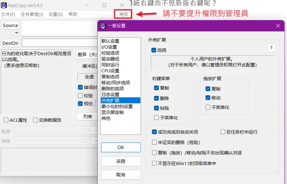Toggle 成功完成后自动关闭 checkbox
Screen dimensions: 287x184
tap(154, 132)
